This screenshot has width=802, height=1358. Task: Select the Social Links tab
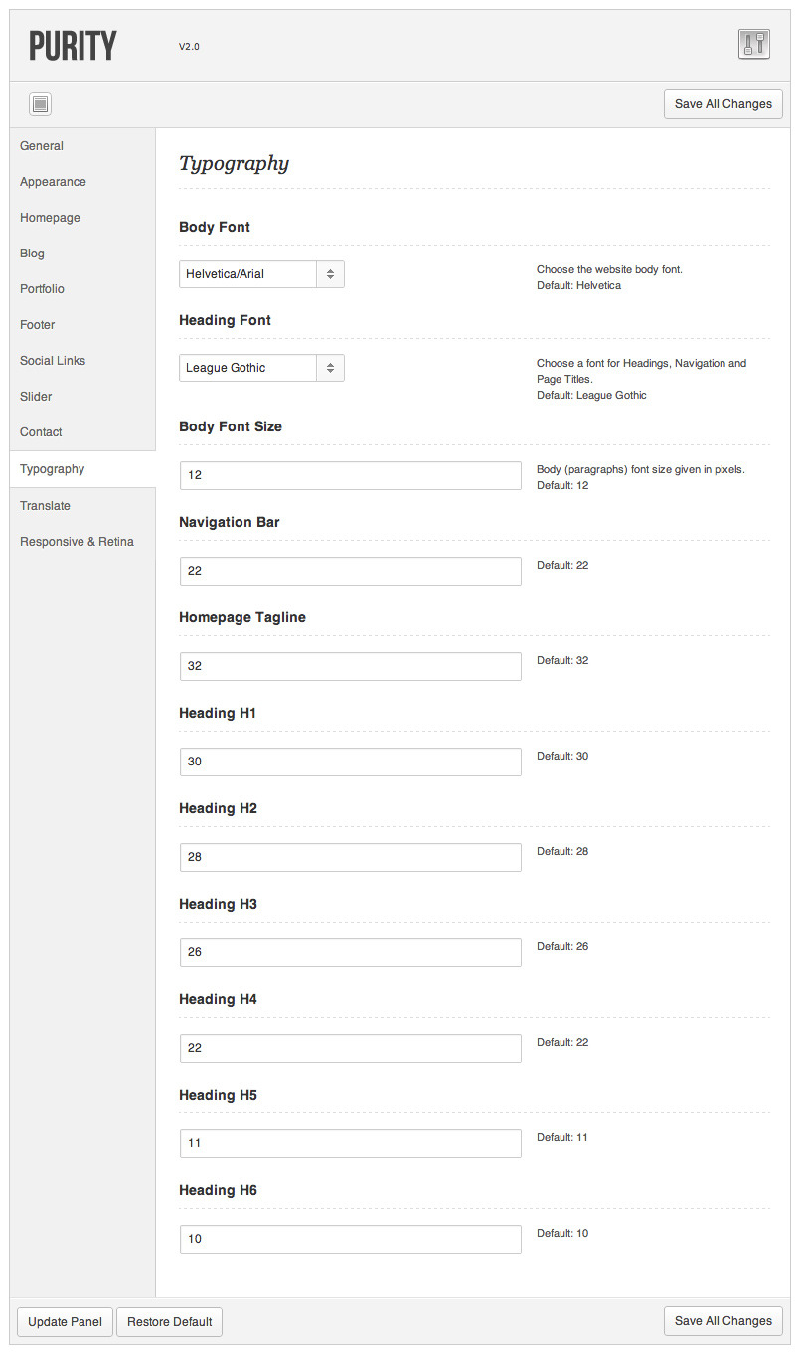pos(53,361)
